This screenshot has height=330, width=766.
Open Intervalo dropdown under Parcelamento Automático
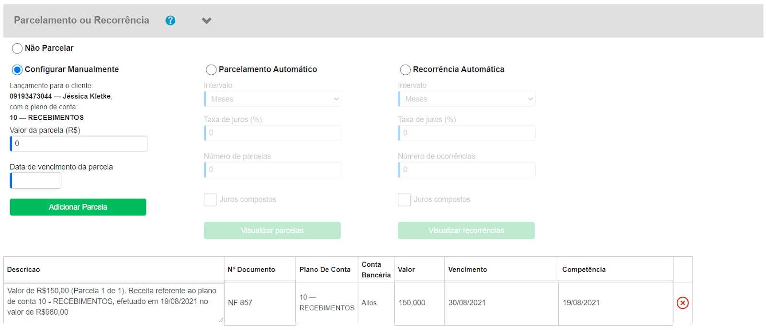tap(273, 99)
